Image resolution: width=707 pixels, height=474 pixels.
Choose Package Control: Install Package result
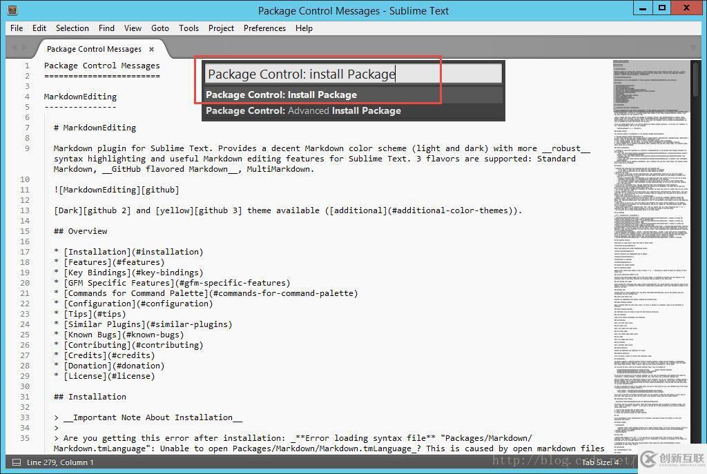tap(353, 95)
